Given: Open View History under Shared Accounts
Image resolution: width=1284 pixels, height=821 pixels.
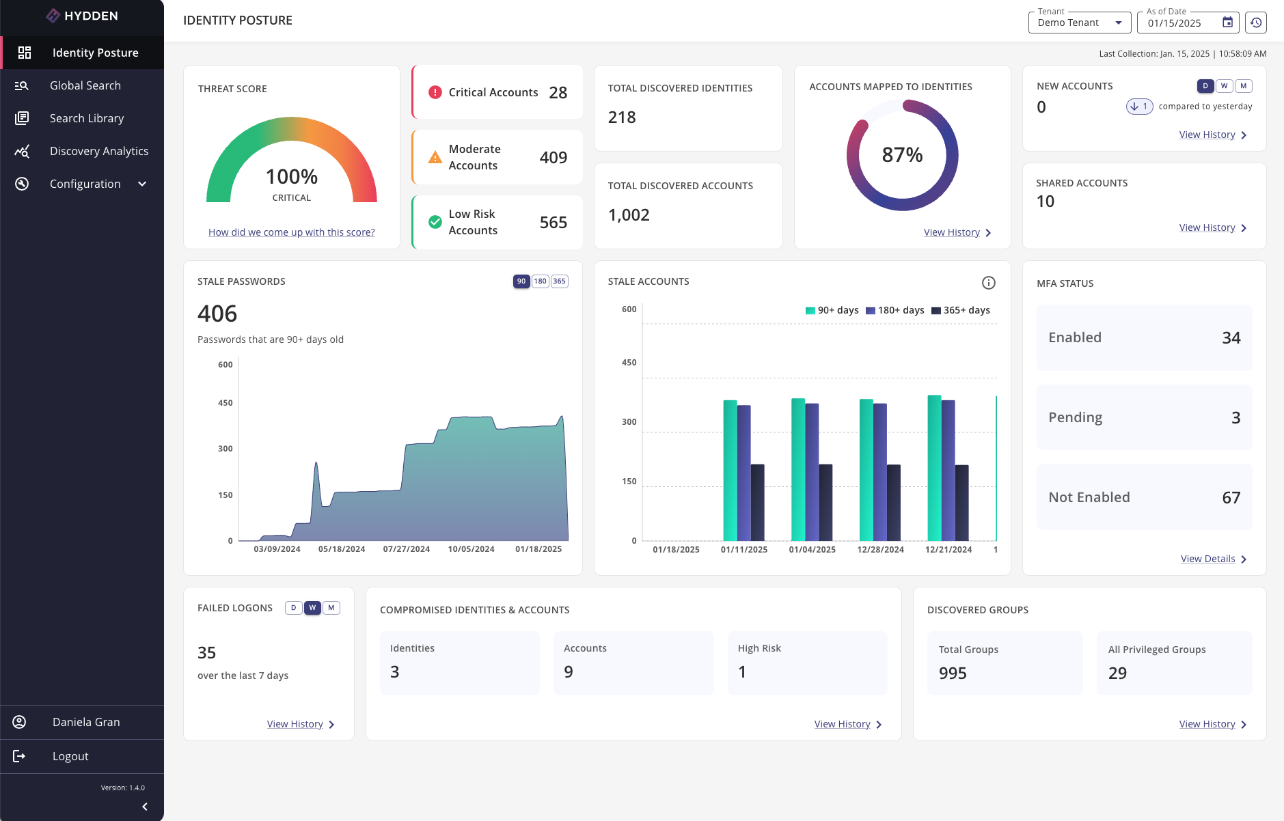Looking at the screenshot, I should point(1207,227).
